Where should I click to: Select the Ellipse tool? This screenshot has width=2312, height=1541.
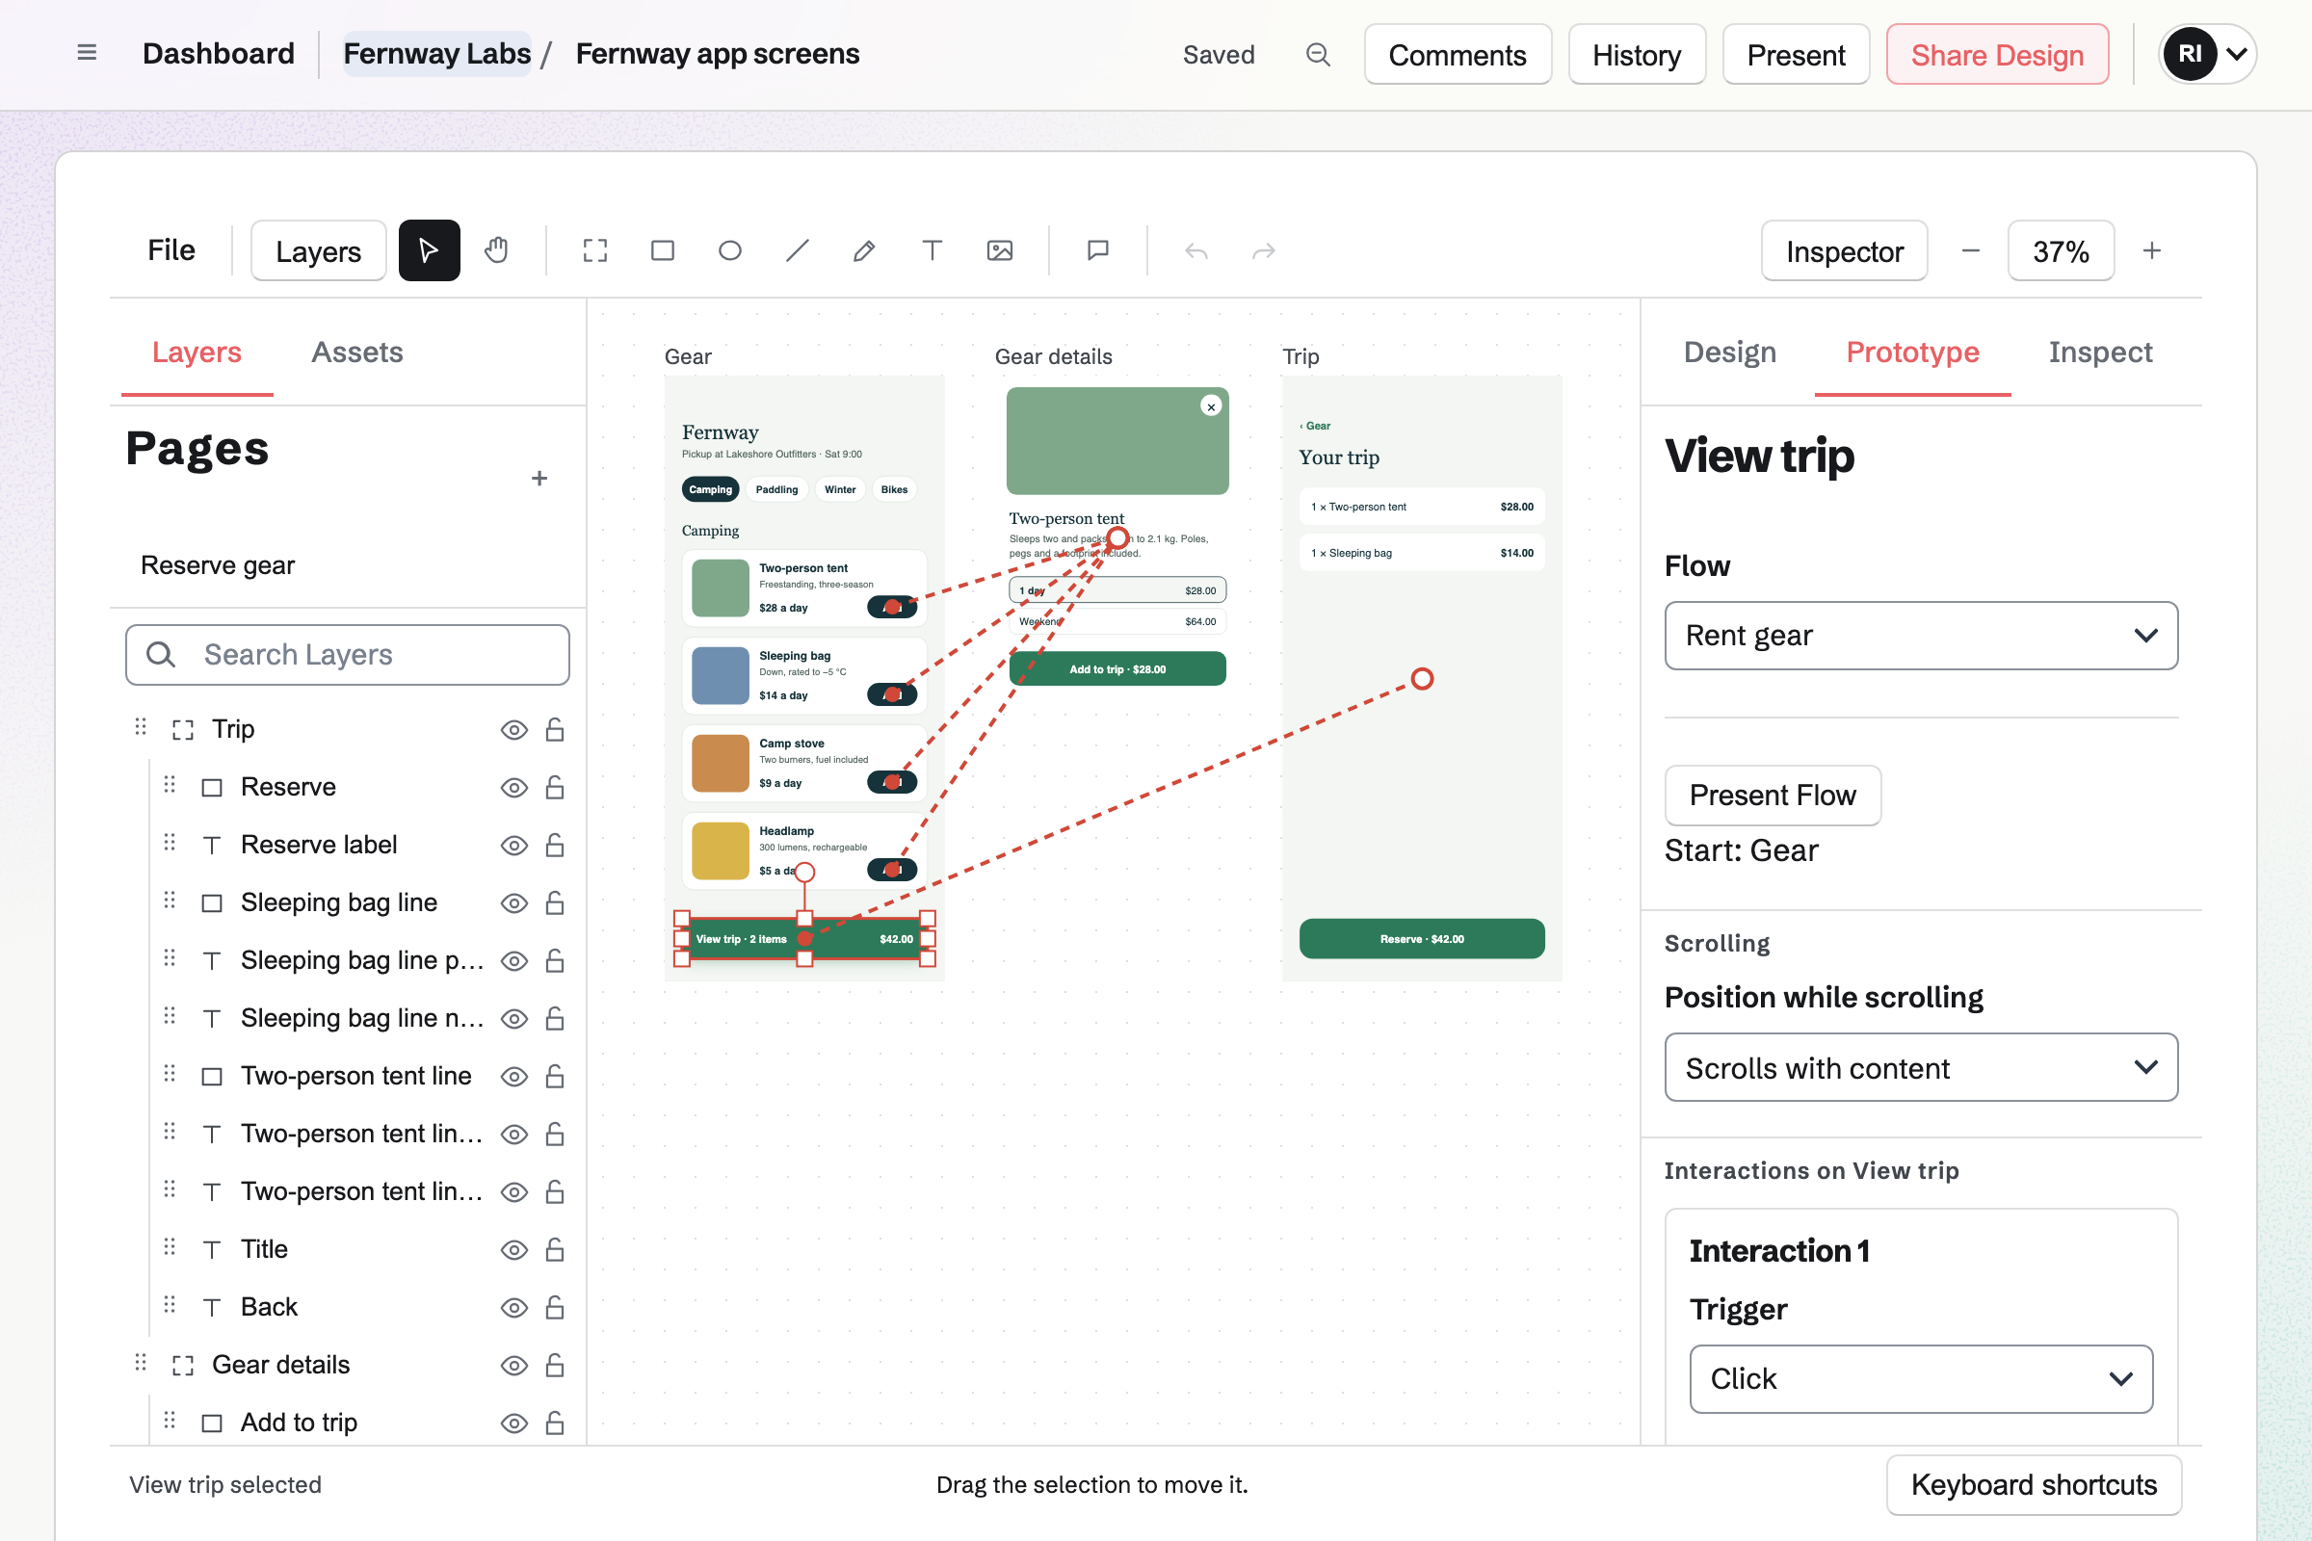729,250
